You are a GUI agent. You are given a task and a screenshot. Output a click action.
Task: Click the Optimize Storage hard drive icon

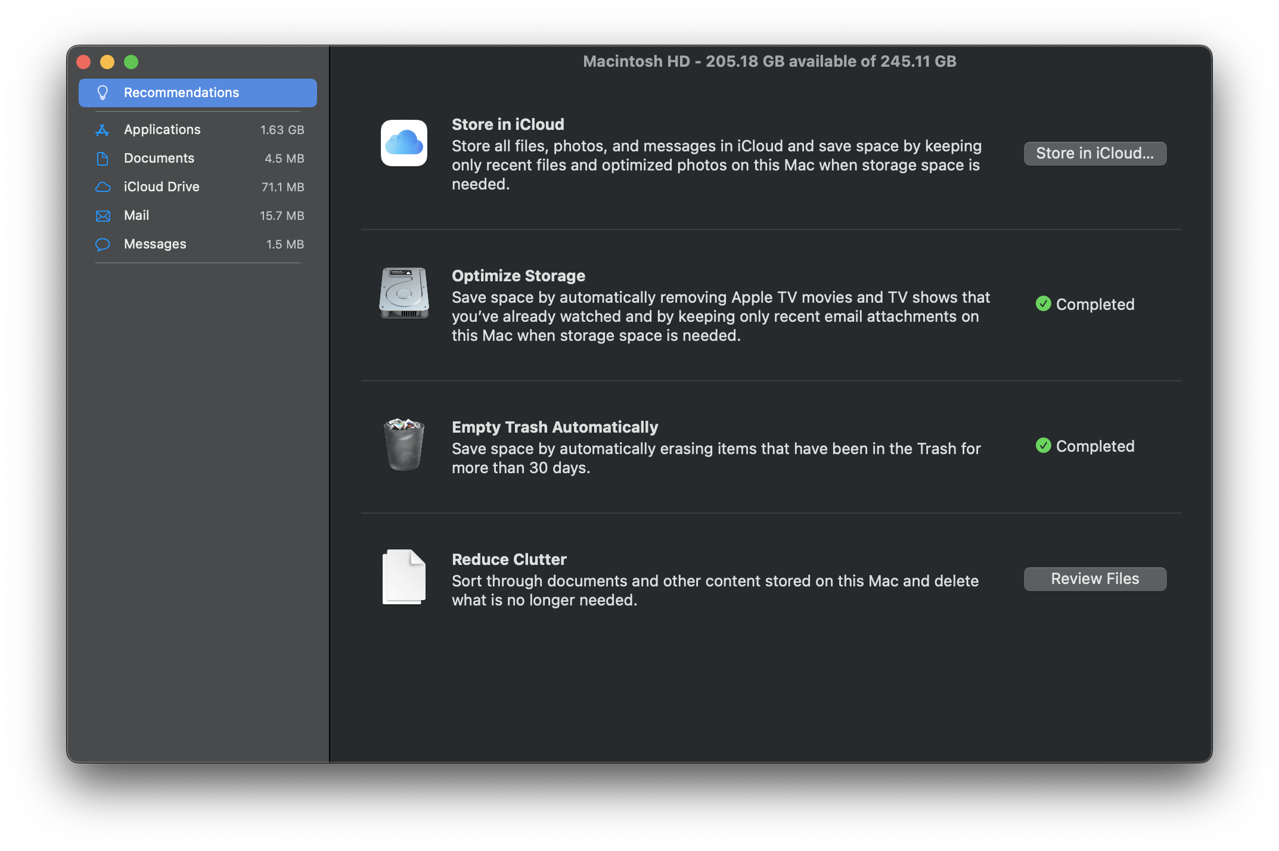pyautogui.click(x=404, y=293)
